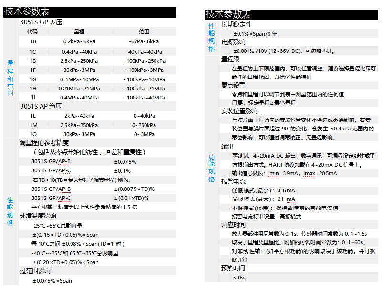
Task: Select the 零点设置 heading
Action: coord(233,85)
